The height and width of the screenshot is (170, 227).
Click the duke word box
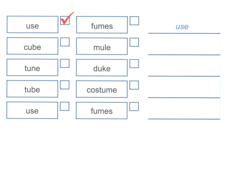pyautogui.click(x=102, y=68)
